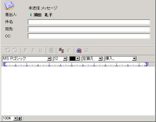156x122 pixels.
Task: Click the paragraph alignment lines icon
Action: (51, 50)
